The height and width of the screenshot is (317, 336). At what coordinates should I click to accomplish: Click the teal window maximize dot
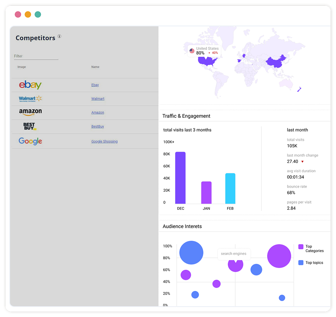38,15
